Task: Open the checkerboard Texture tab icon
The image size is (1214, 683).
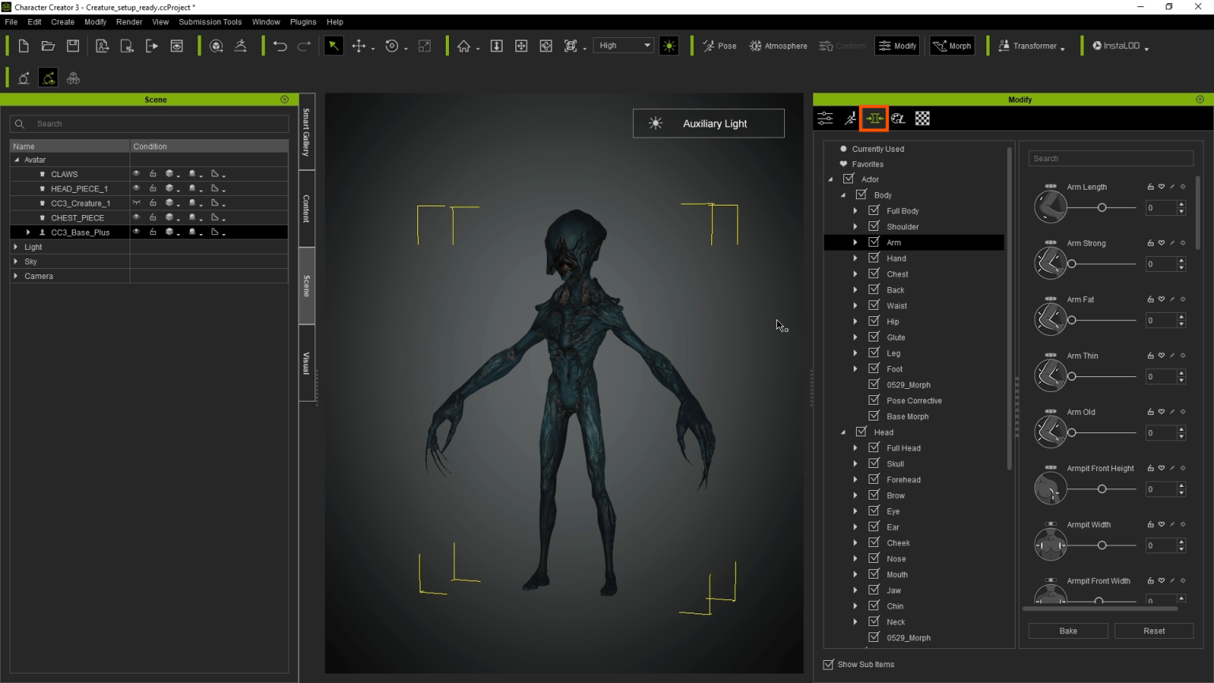Action: pyautogui.click(x=922, y=119)
